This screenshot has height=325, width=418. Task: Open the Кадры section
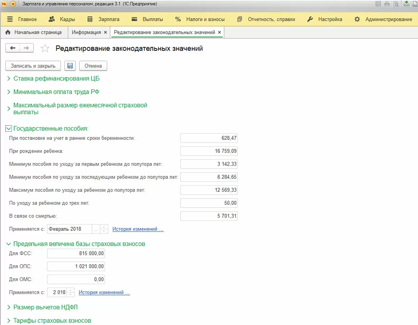click(62, 19)
